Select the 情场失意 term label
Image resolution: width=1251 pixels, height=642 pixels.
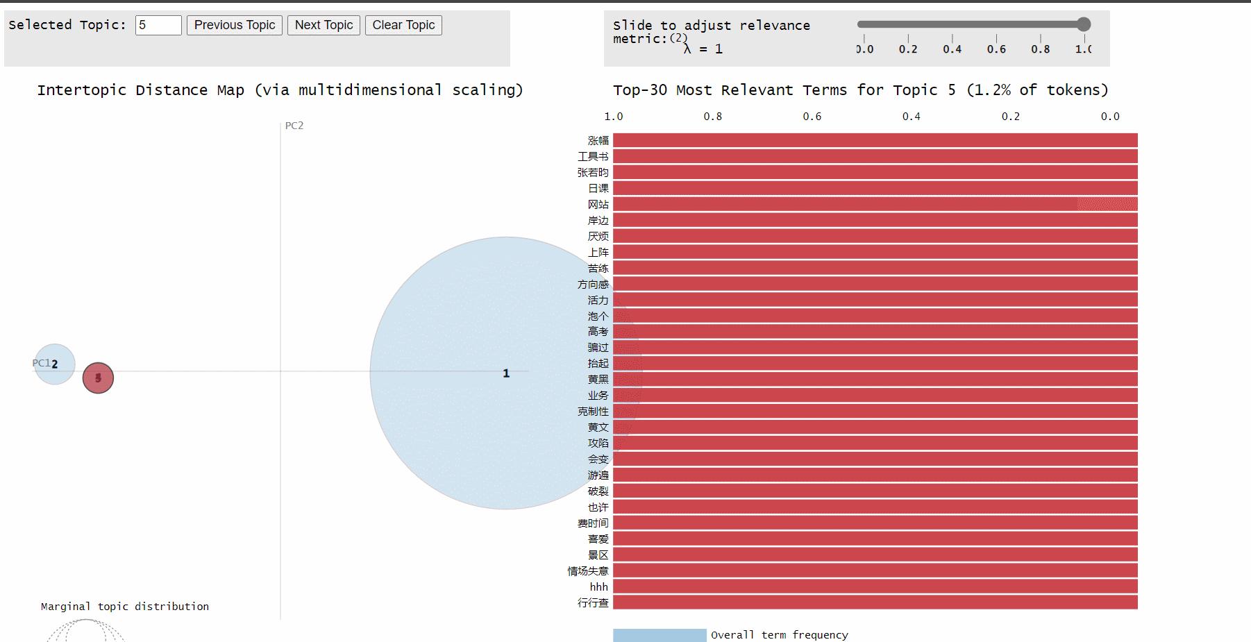click(x=588, y=571)
